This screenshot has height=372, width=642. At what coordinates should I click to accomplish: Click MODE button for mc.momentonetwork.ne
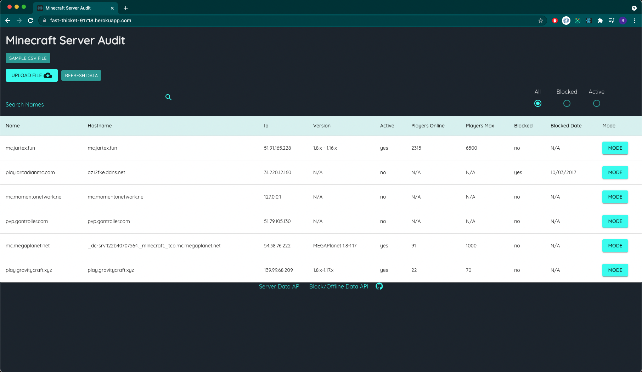point(615,197)
